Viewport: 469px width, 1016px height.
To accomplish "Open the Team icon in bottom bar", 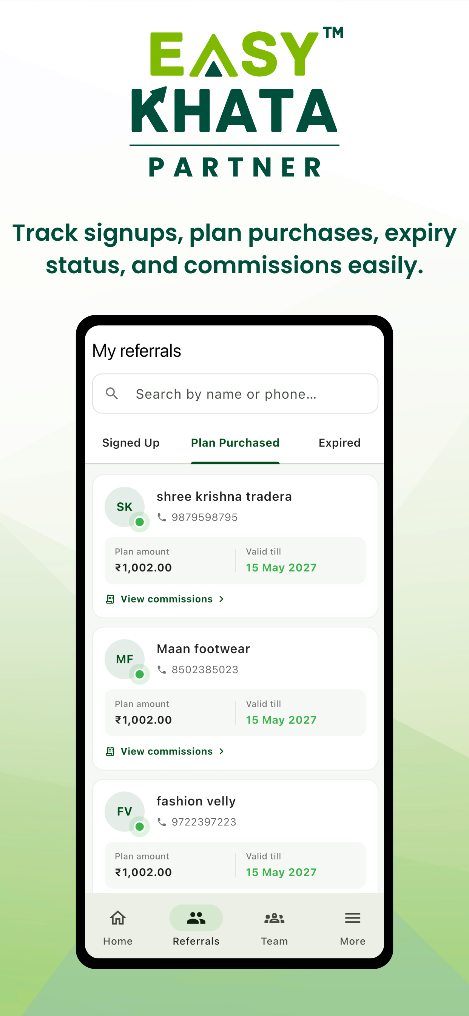I will tap(274, 918).
